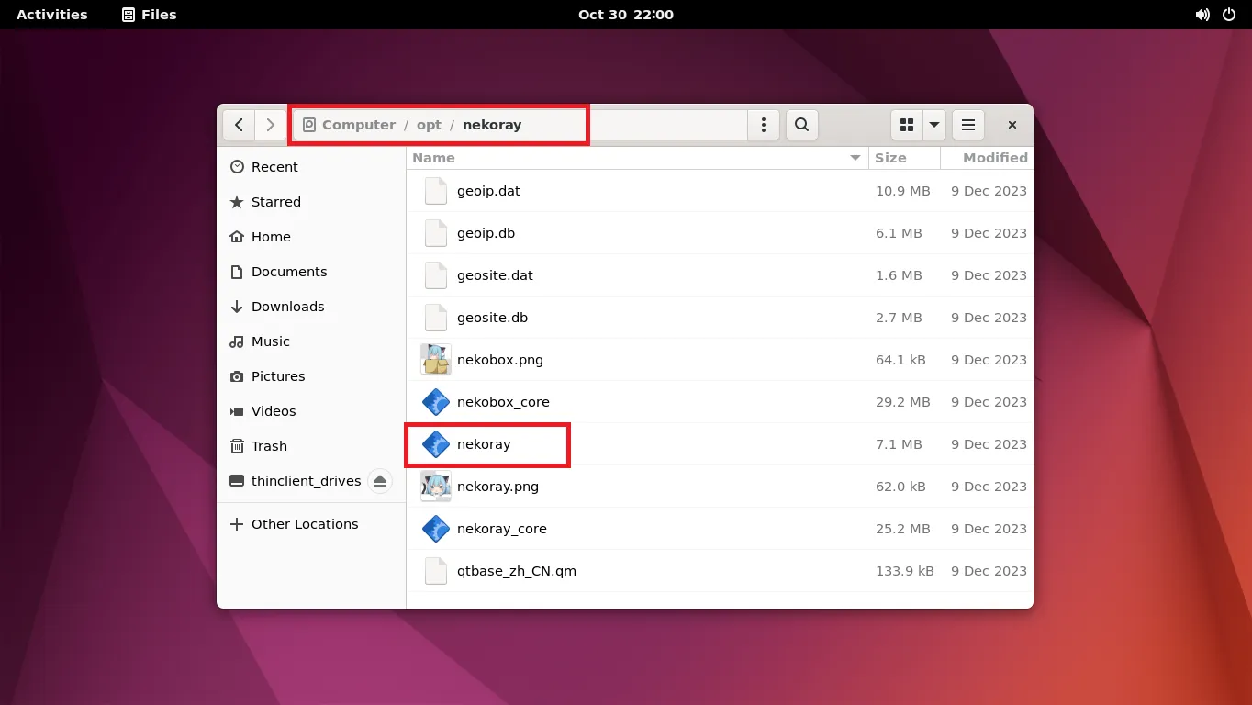Click the 133.9 kB size value

(905, 571)
